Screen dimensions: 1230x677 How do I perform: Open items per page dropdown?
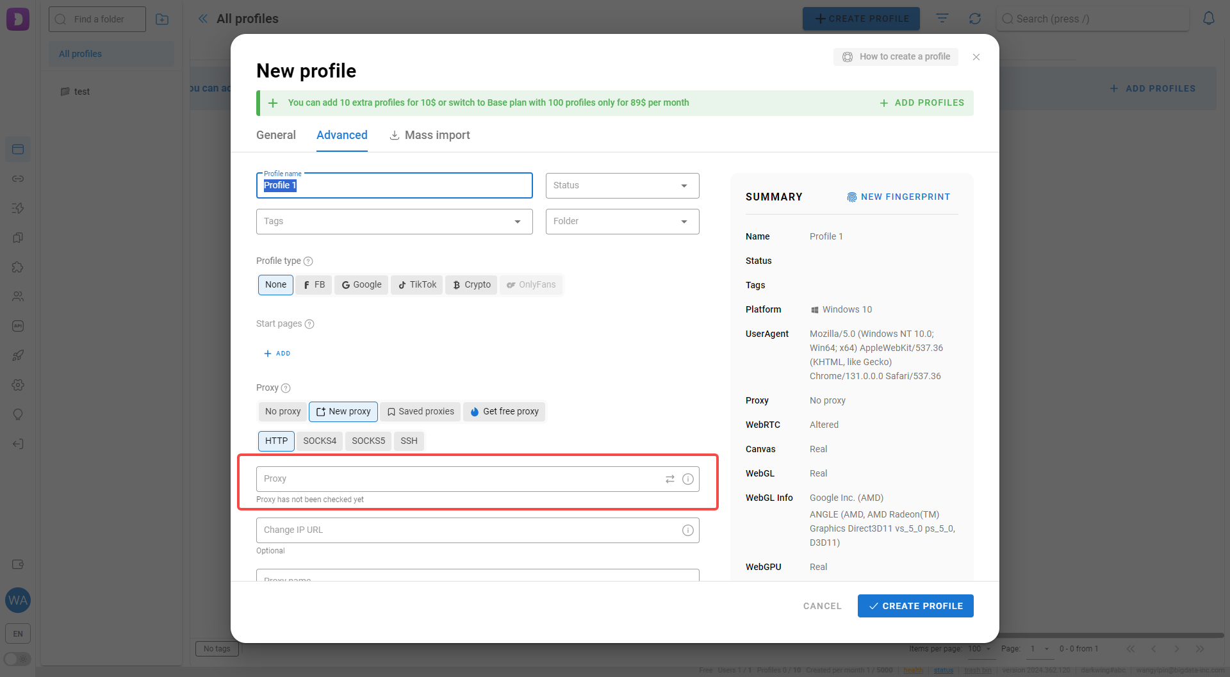(x=980, y=649)
